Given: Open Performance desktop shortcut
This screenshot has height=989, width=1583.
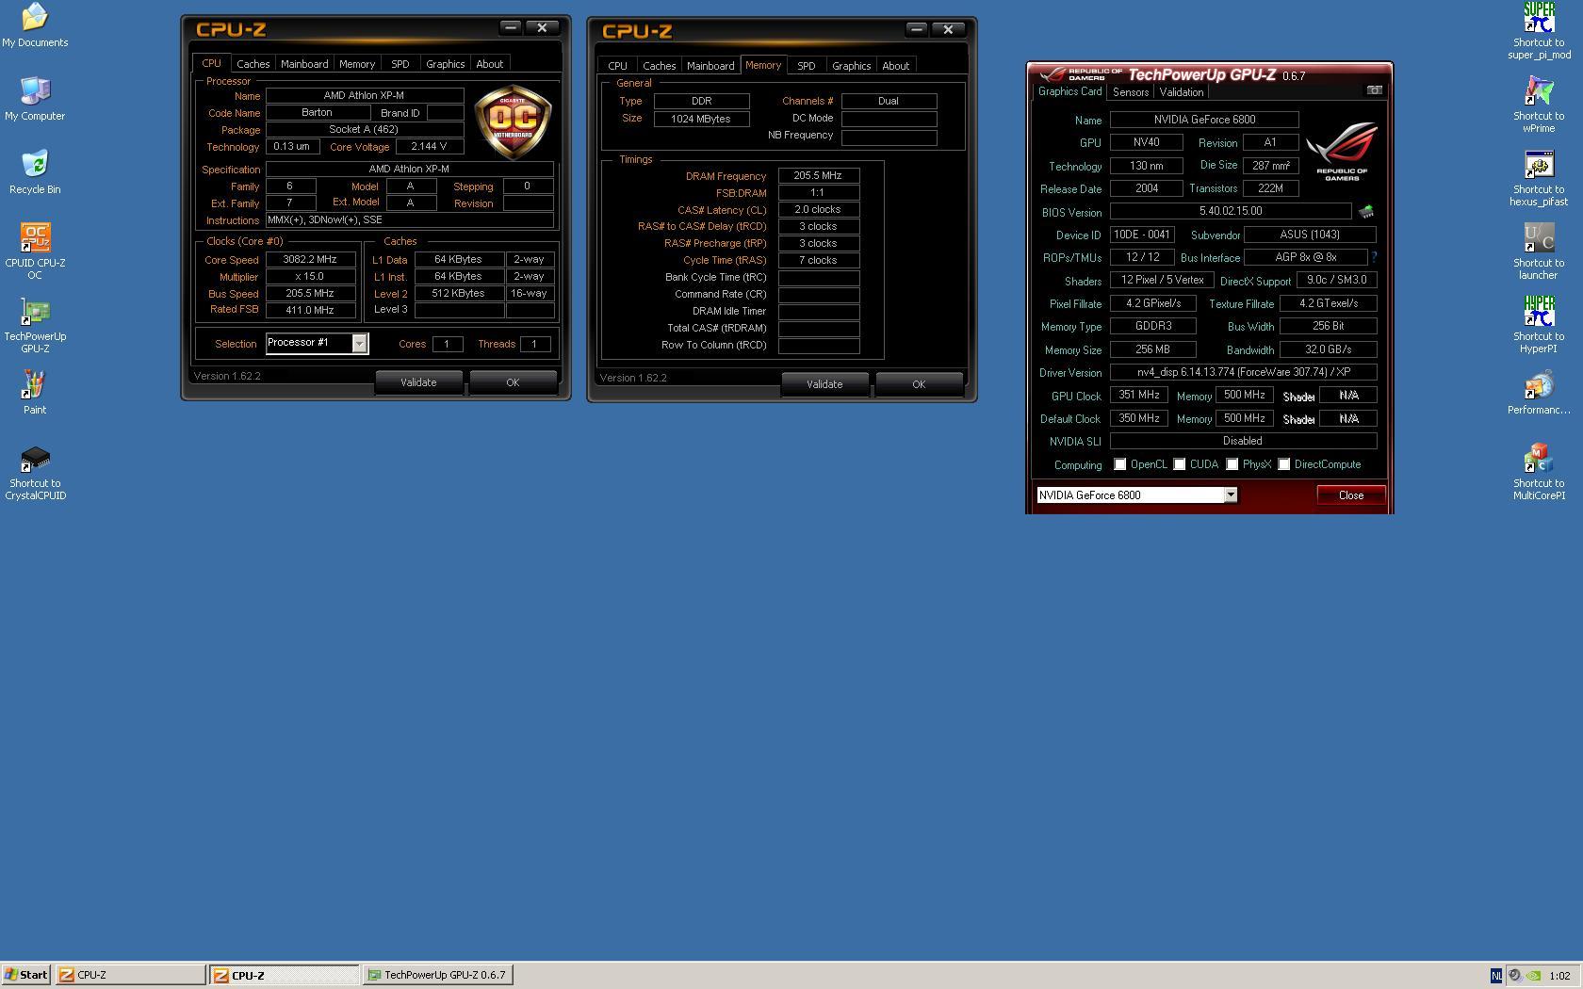Looking at the screenshot, I should [x=1539, y=392].
